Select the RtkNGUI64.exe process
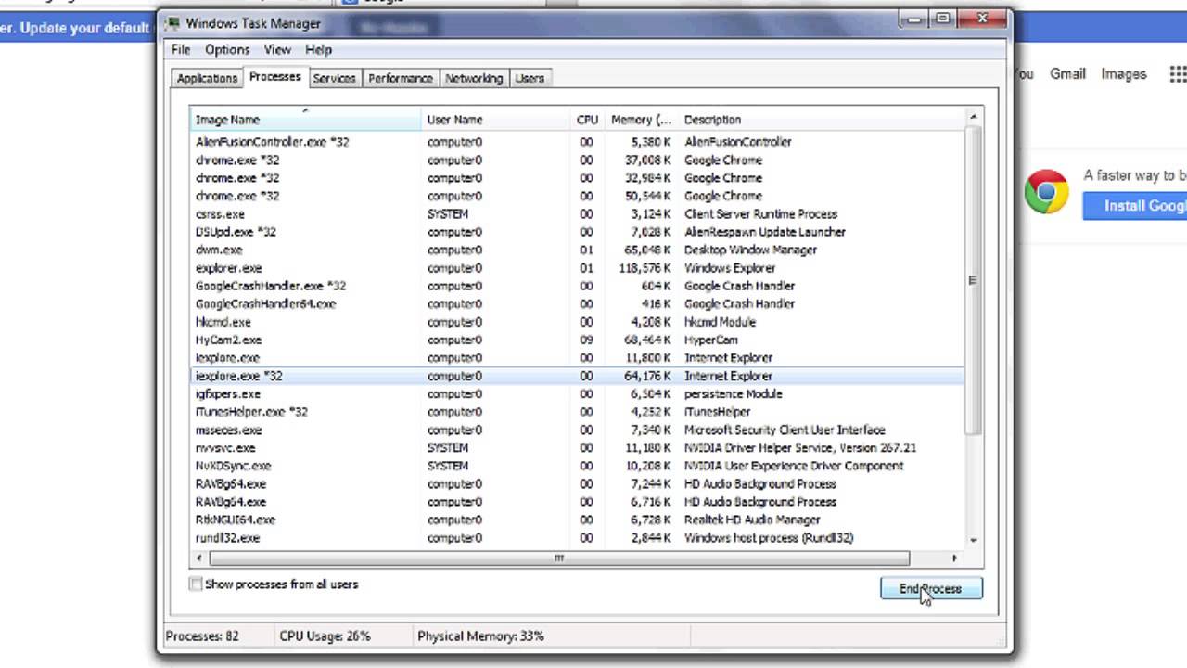1187x668 pixels. tap(577, 520)
